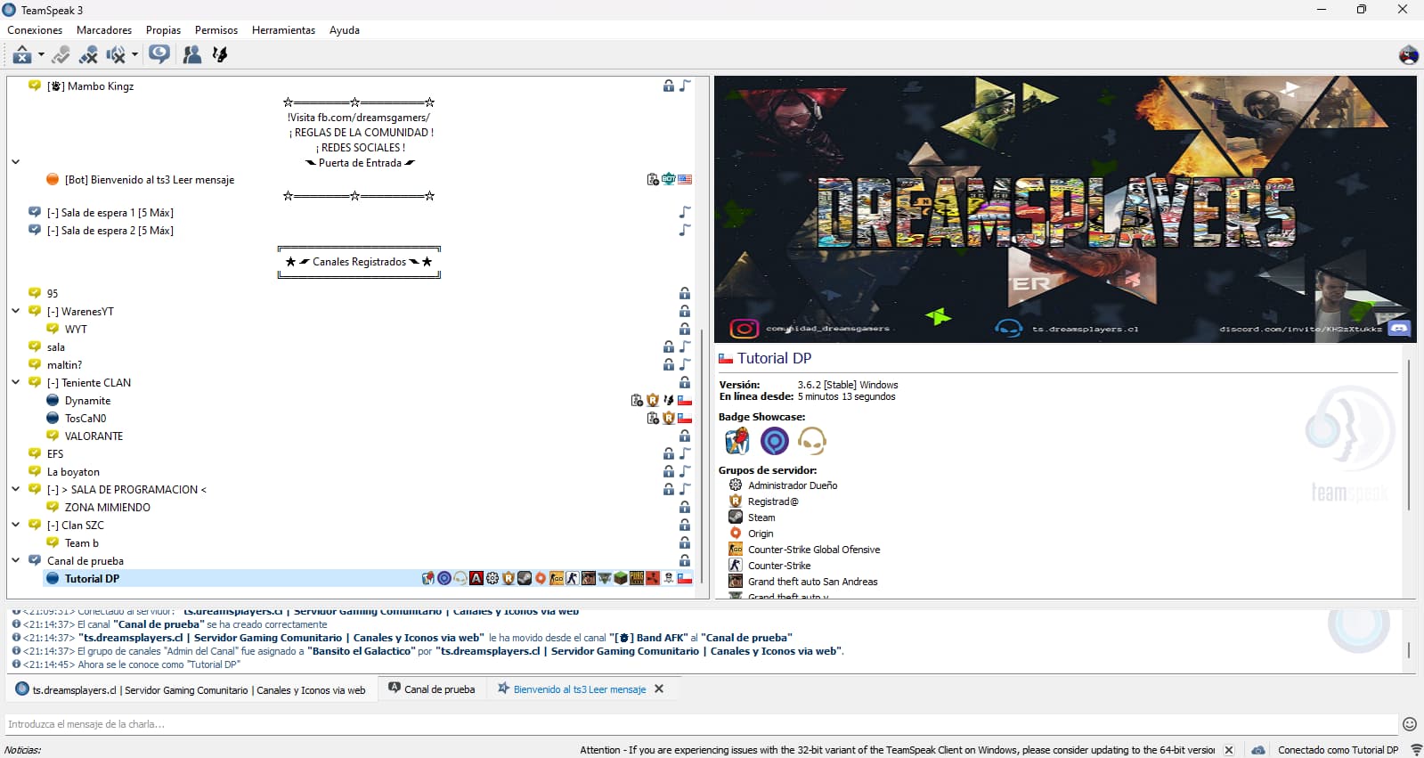
Task: Click purple circle badge in Badge Showcase
Action: (x=775, y=441)
